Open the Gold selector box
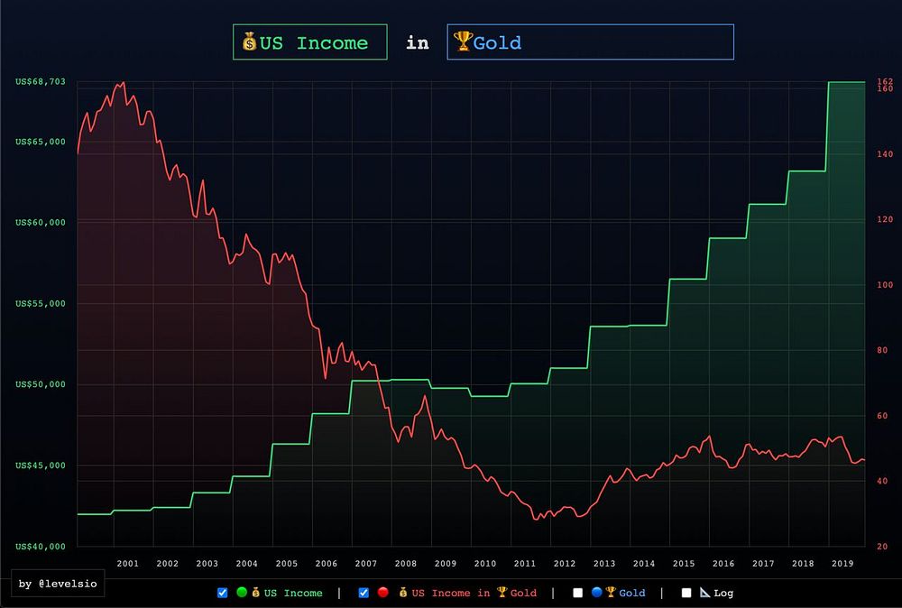Image resolution: width=902 pixels, height=608 pixels. click(590, 42)
